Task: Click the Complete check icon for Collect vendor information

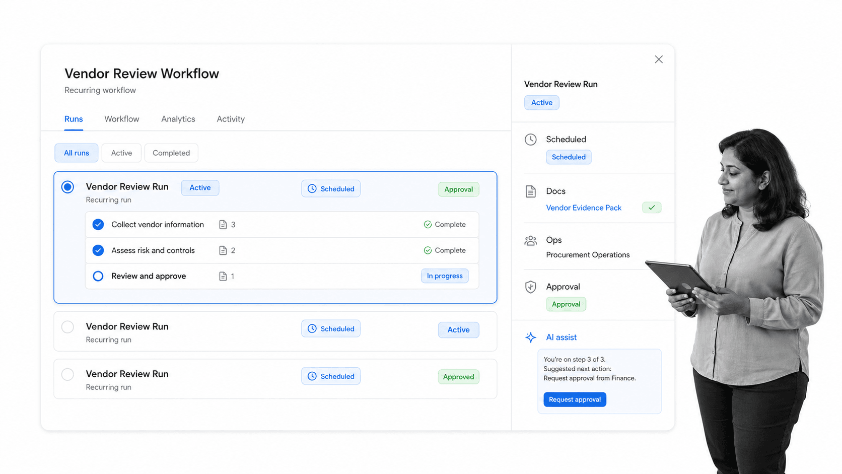Action: point(428,225)
